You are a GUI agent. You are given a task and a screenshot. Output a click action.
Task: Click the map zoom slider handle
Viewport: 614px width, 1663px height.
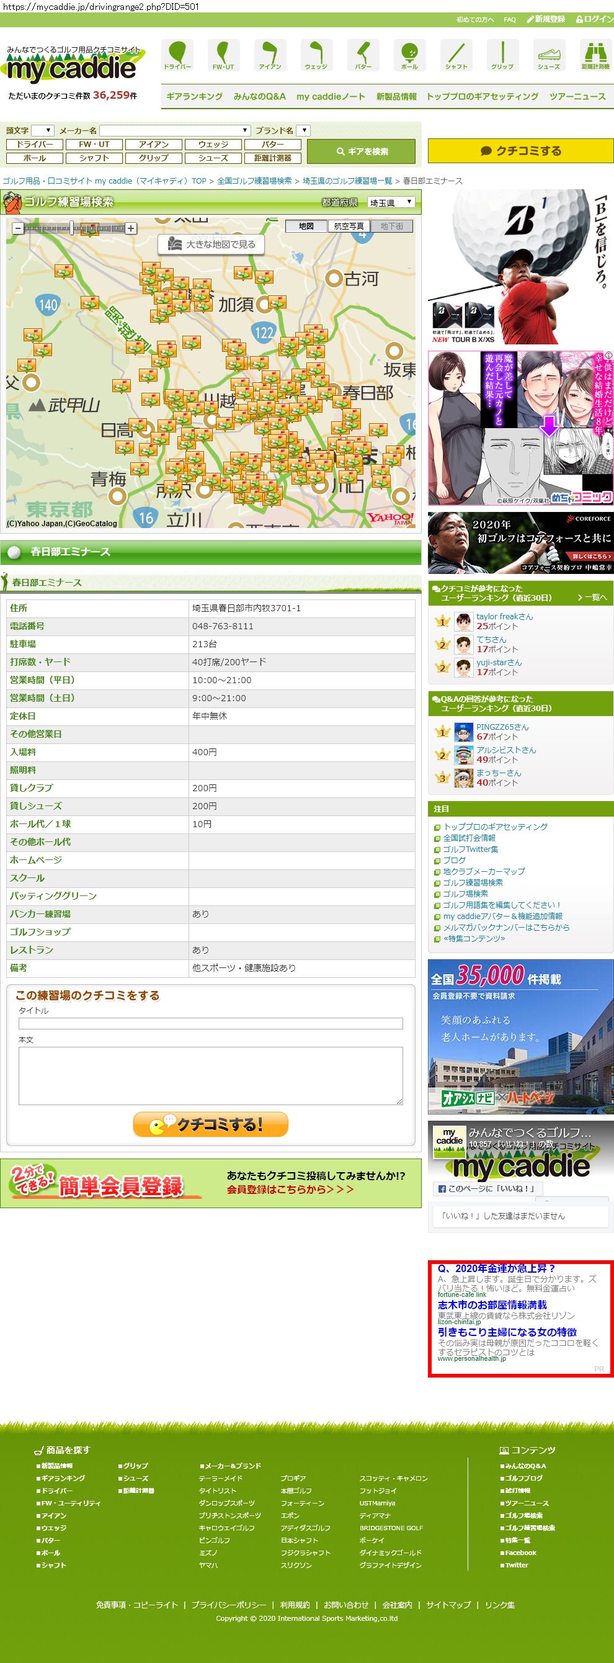pos(71,228)
